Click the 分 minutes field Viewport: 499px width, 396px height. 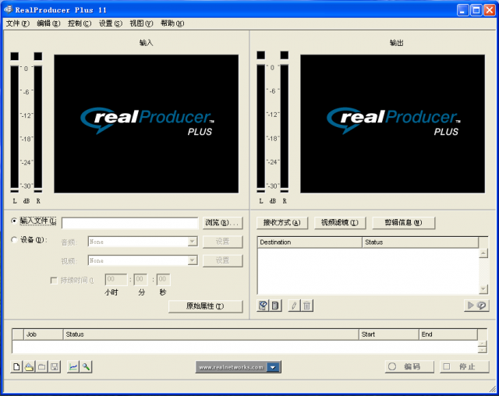click(140, 280)
